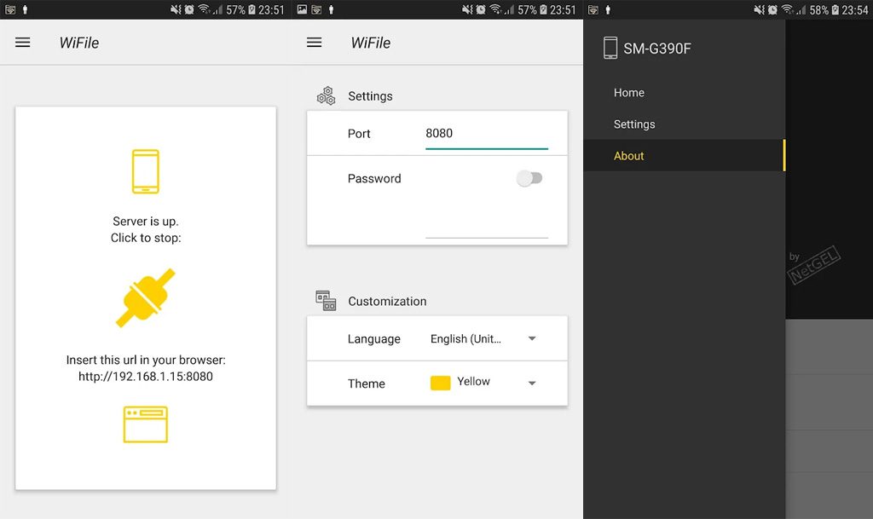Open the Theme dropdown showing Yellow

[483, 383]
